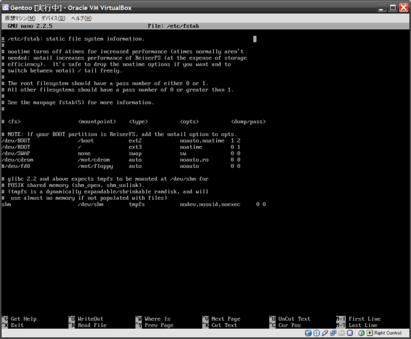Click the ^O WriteOut shortcut
The width and height of the screenshot is (411, 339).
[86, 319]
